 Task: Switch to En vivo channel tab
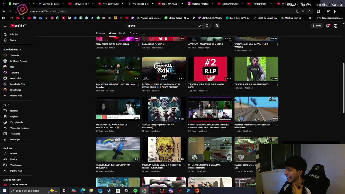tap(133, 33)
